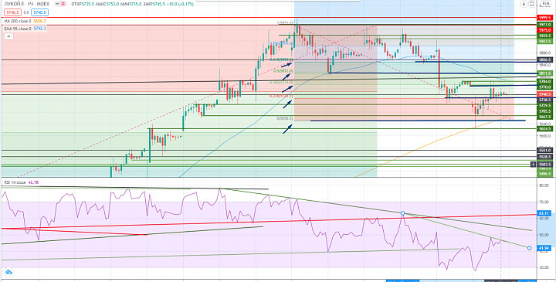This screenshot has width=556, height=282.
Task: Select the dark 5856.5 price label
Action: pos(545,60)
